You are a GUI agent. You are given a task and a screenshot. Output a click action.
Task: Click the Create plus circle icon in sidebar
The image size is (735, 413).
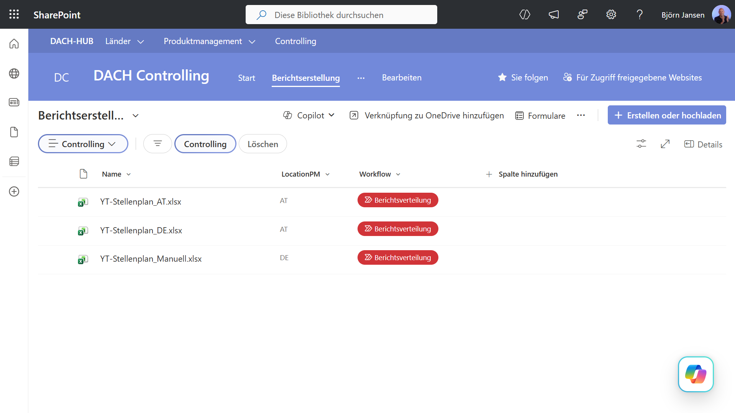coord(14,191)
